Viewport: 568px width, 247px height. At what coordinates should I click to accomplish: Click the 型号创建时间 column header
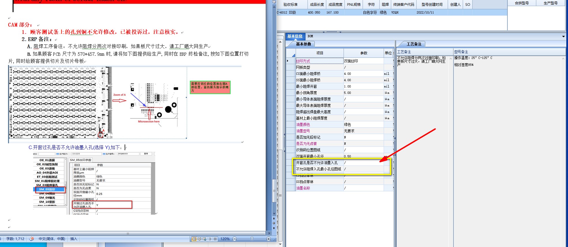point(432,5)
